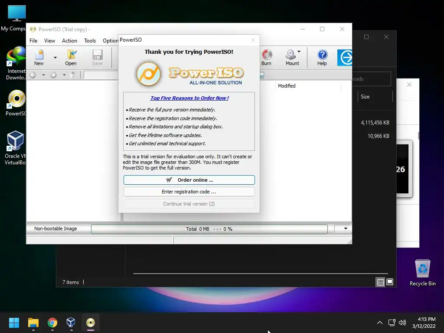Viewport: 444px width, 333px height.
Task: Open Internet Download Manager desktop icon
Action: [x=16, y=63]
